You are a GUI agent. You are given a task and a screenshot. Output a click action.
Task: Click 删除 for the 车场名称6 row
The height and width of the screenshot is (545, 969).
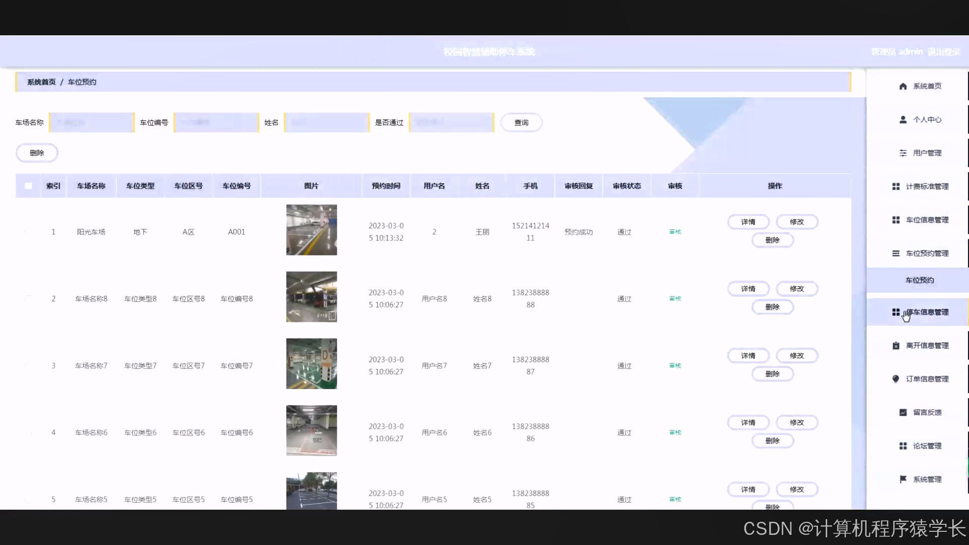[x=773, y=441]
